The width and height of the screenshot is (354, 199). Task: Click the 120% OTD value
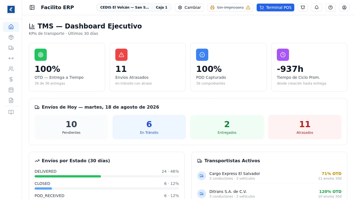click(x=330, y=192)
